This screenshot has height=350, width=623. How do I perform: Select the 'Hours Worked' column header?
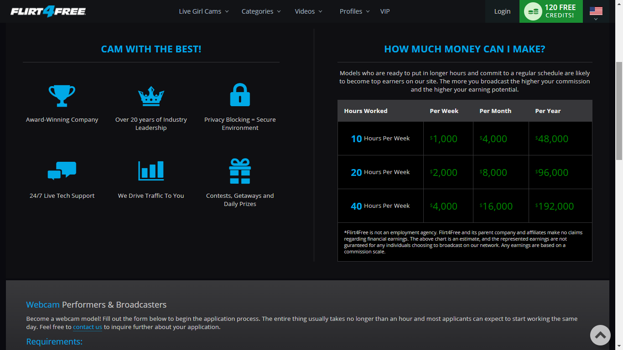(366, 111)
